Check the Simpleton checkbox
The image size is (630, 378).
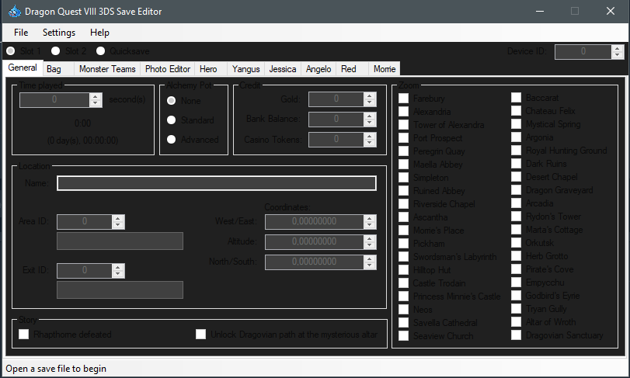(403, 178)
